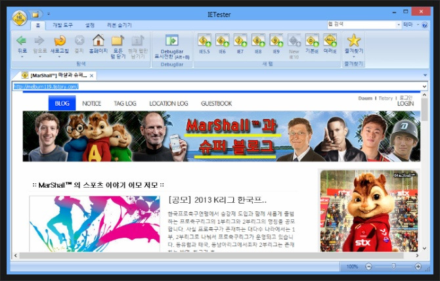Click the chipmunk profile image in sidebar

[369, 211]
